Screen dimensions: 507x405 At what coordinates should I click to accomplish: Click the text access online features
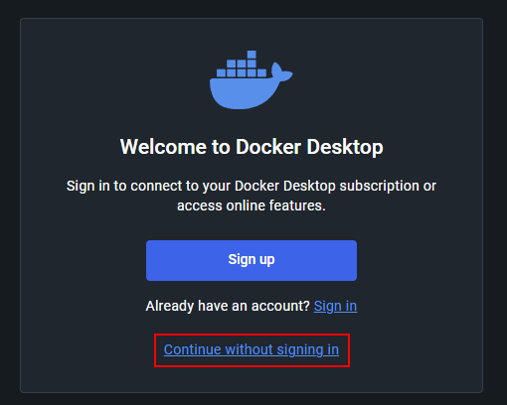coord(252,205)
